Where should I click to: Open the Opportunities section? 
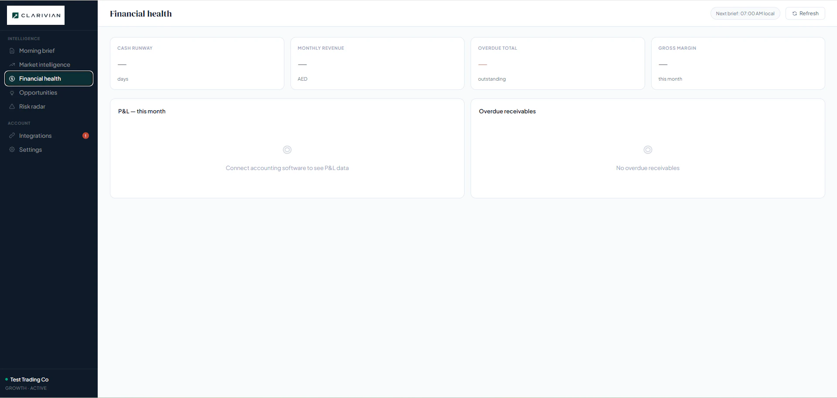click(49, 93)
